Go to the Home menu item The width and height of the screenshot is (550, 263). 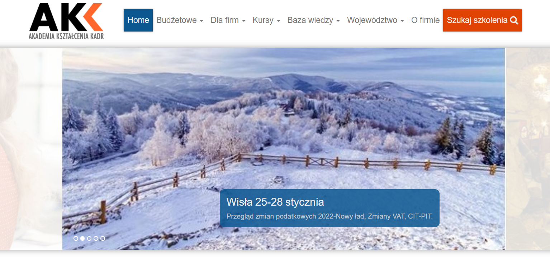pos(138,20)
